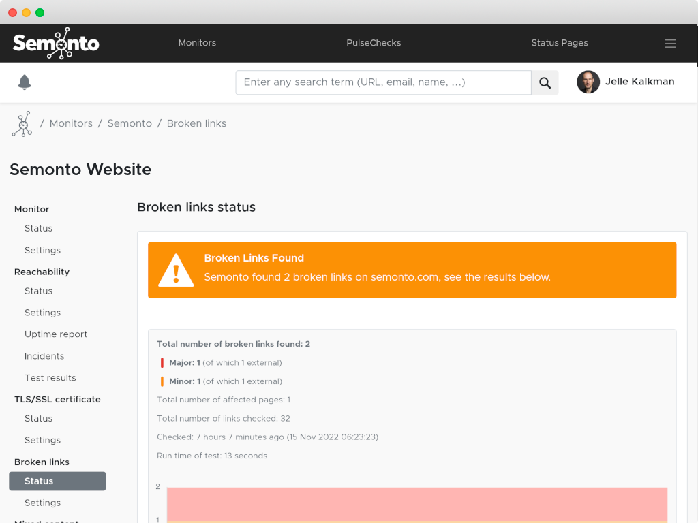Viewport: 698px width, 523px height.
Task: Click the Semonto logo in header
Action: point(56,44)
